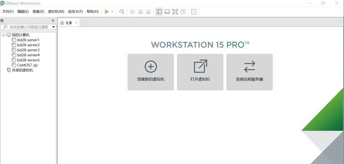Open the console view icon

[194, 11]
